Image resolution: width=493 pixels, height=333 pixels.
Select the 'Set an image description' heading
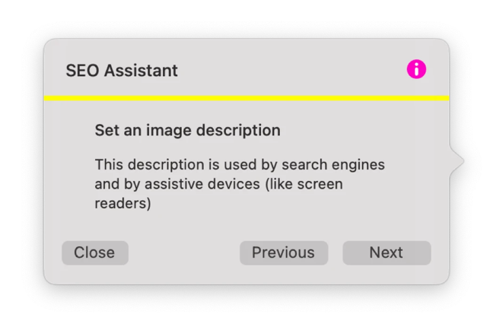[x=188, y=130]
